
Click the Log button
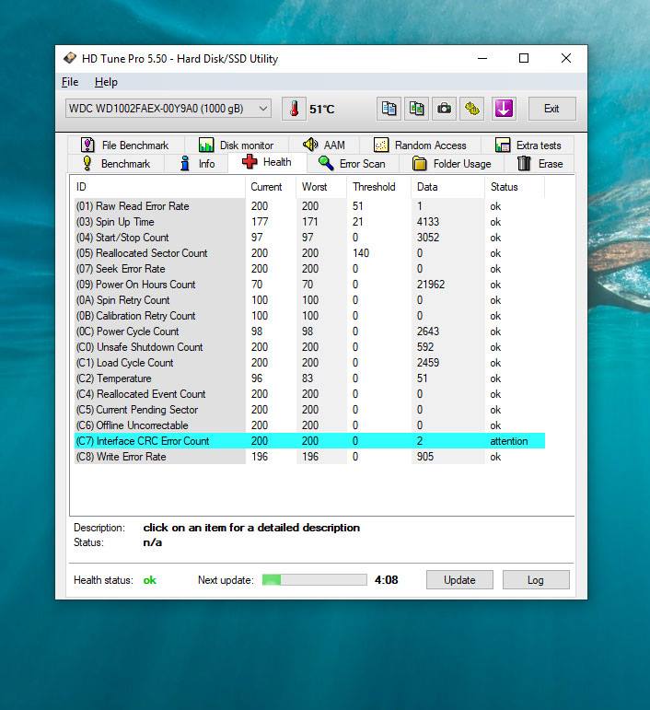tap(536, 580)
